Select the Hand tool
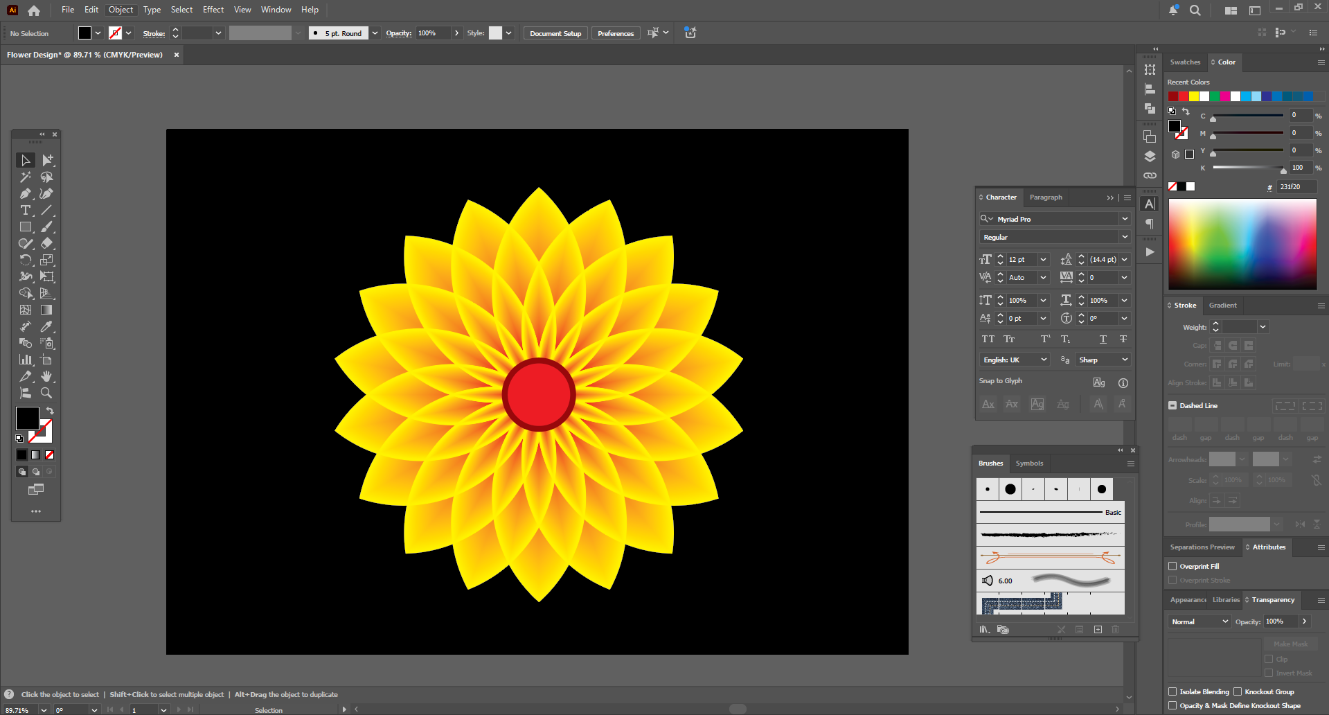Viewport: 1329px width, 715px height. (46, 376)
